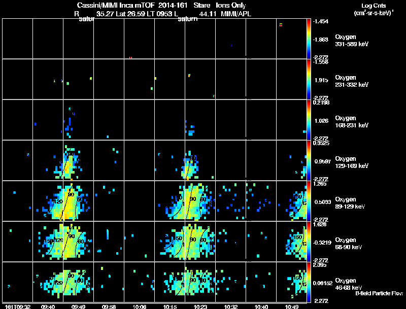Select the 'Oxygen 46-68 keV' row label
406x309 pixels.
(349, 284)
